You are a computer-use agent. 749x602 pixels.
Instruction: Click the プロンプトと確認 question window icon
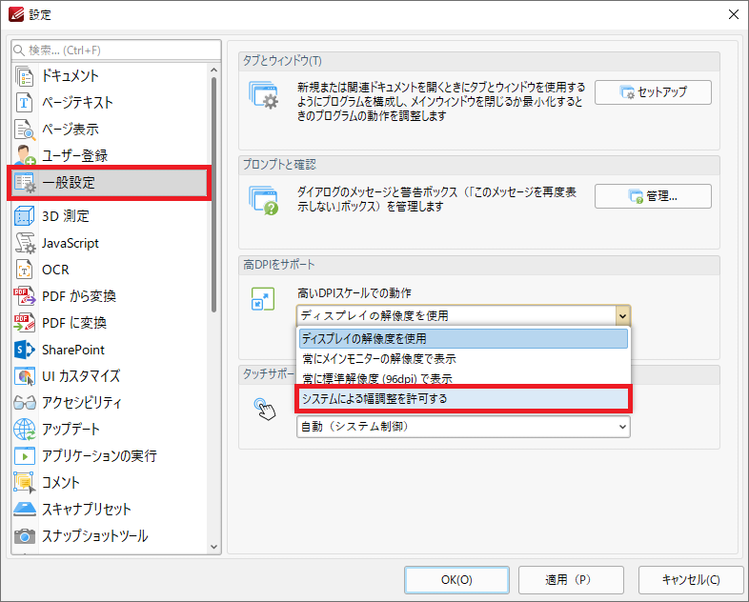tap(264, 200)
